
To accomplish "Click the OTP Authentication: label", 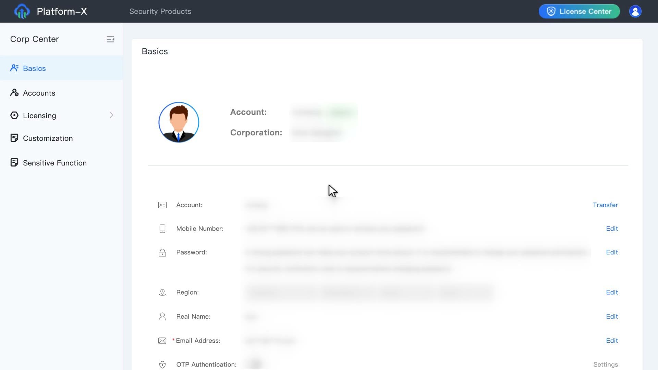I will [206, 365].
